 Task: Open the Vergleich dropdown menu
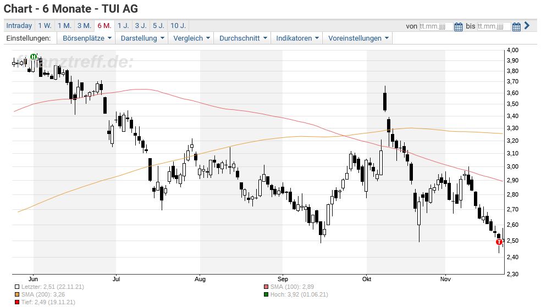point(191,38)
